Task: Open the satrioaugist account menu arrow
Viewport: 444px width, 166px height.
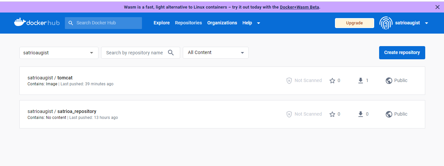Action: point(427,23)
